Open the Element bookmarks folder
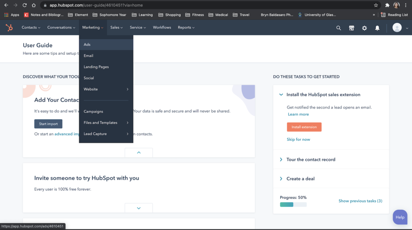Screen dimensions: 412x230 (x=78, y=15)
